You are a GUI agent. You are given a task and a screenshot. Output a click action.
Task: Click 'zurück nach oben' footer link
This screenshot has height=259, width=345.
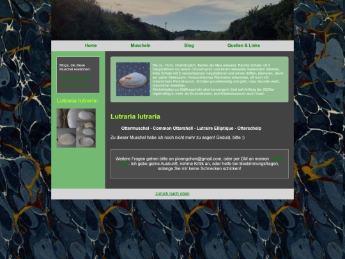pos(172,194)
